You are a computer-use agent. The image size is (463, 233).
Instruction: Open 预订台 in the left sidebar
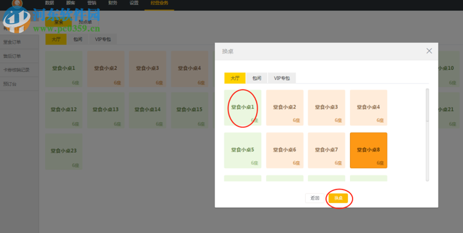click(x=19, y=84)
